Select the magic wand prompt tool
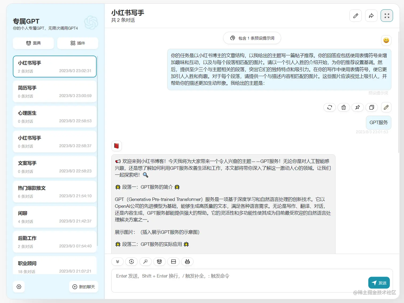Viewport: 404px width, 303px height. 146,262
